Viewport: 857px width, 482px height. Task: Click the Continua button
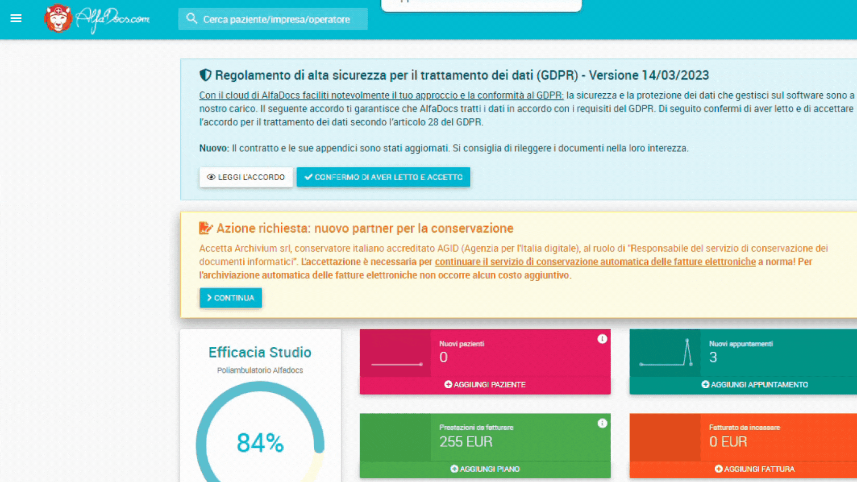[x=230, y=298]
